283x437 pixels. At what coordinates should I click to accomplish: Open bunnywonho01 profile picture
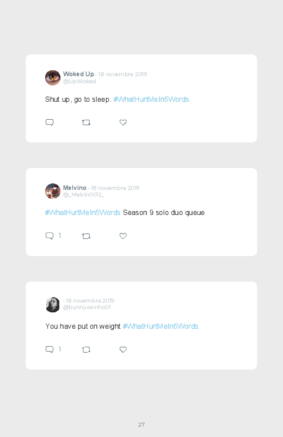(x=53, y=305)
